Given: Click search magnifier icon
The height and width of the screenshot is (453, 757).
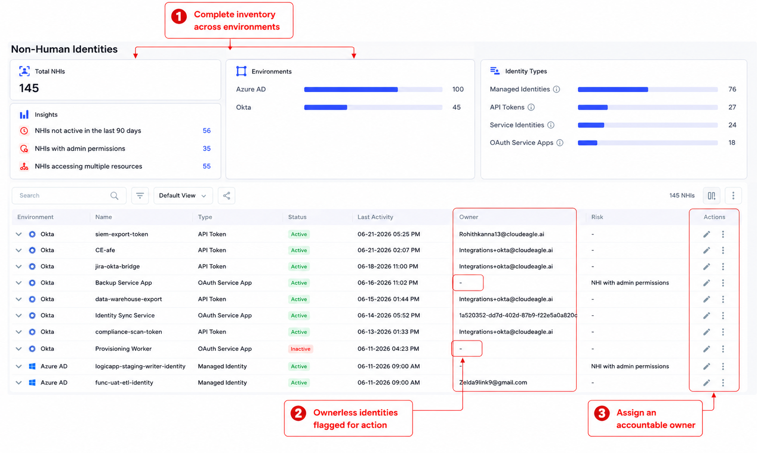Looking at the screenshot, I should (x=114, y=196).
